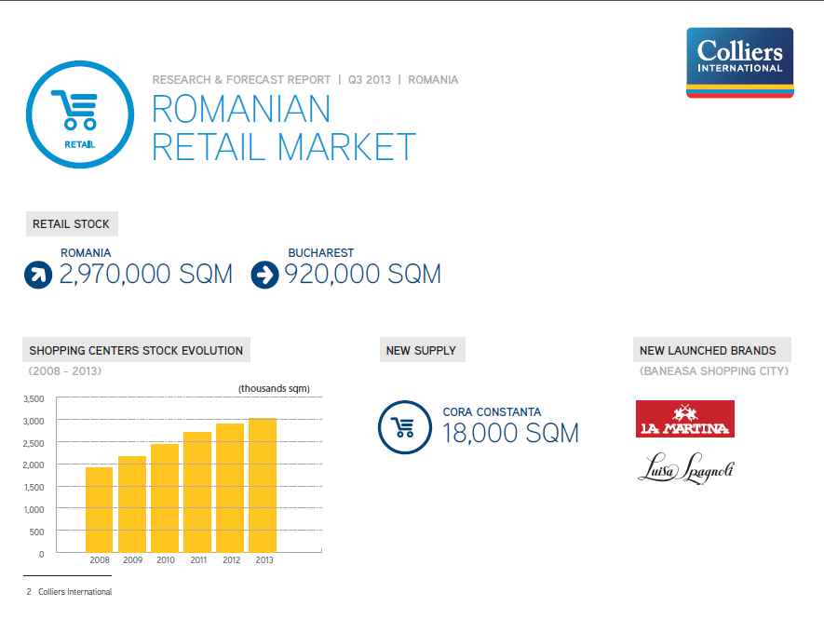The width and height of the screenshot is (824, 619).
Task: Click the 2,500 y-axis label
Action: point(34,443)
